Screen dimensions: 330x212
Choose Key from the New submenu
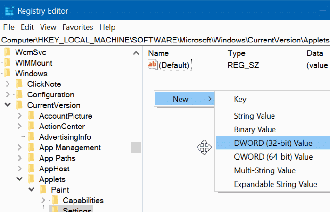[x=273, y=99]
